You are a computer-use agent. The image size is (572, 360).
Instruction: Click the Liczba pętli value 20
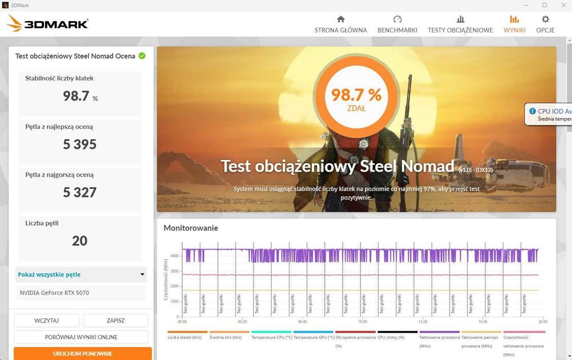80,241
